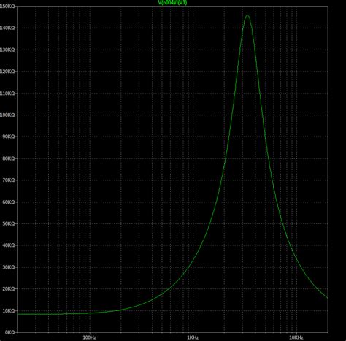
Task: Click the 130KΩ vertical axis label
Action: point(7,50)
